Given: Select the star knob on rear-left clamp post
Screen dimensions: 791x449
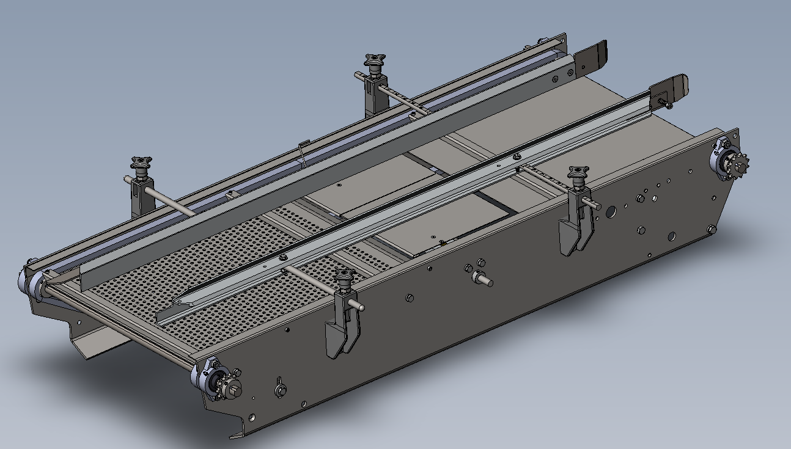Looking at the screenshot, I should pos(141,163).
